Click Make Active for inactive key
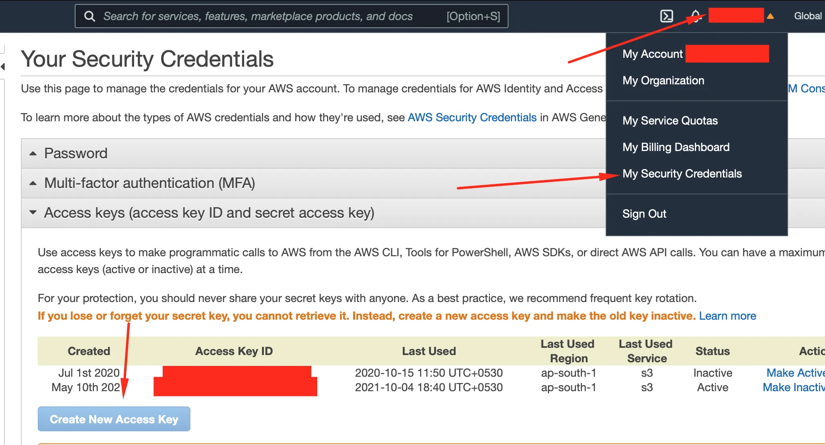The height and width of the screenshot is (445, 825). coord(794,373)
